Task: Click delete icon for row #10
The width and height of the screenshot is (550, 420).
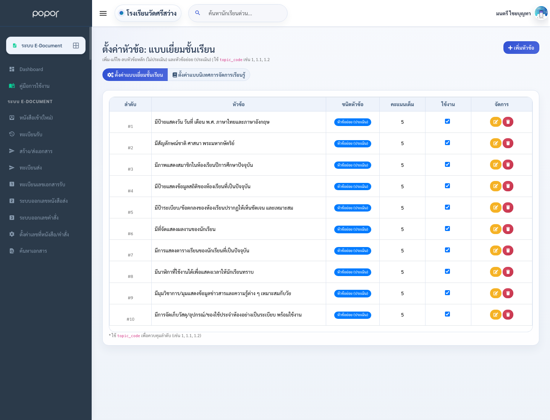Action: 508,315
